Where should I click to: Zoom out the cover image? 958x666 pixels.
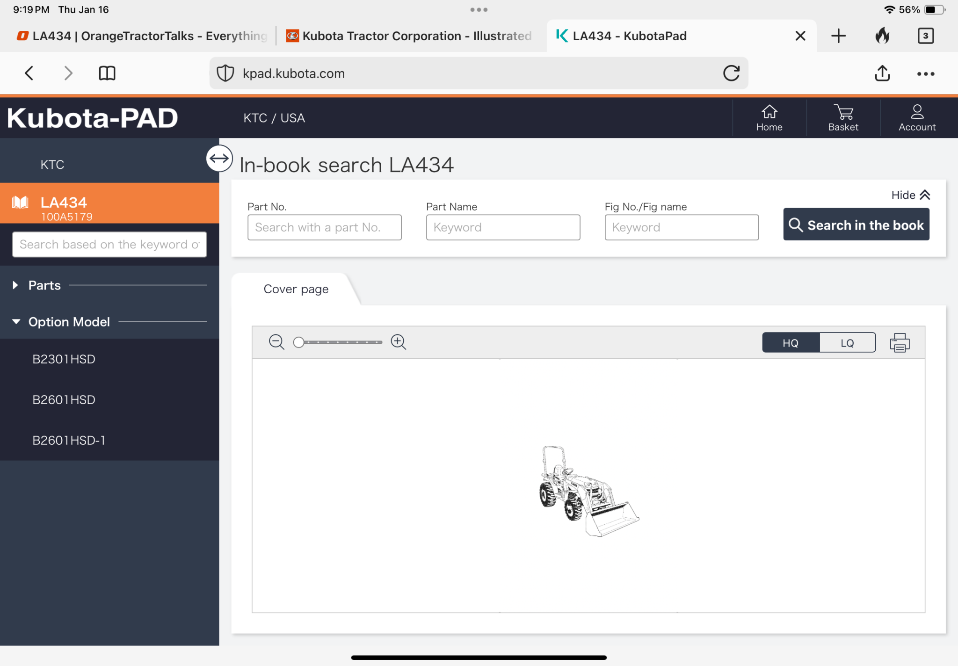tap(276, 342)
